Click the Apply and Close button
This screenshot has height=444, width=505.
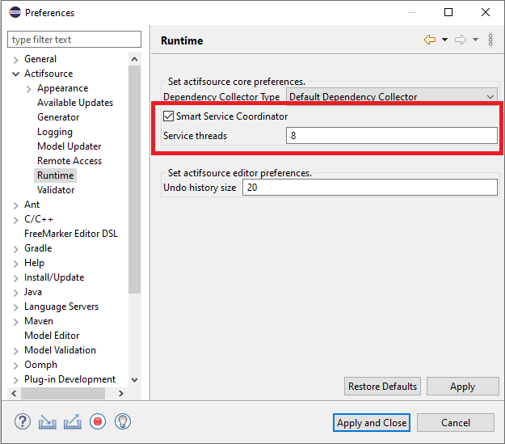click(x=372, y=422)
